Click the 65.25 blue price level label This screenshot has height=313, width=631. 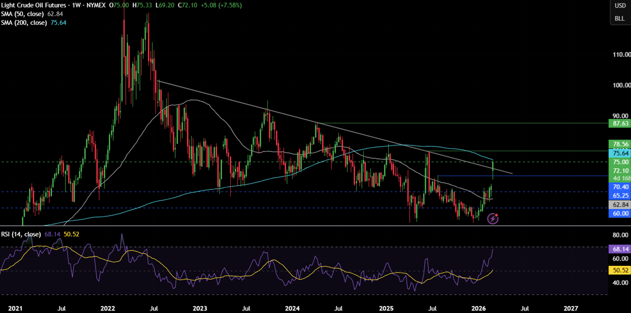tap(621, 196)
